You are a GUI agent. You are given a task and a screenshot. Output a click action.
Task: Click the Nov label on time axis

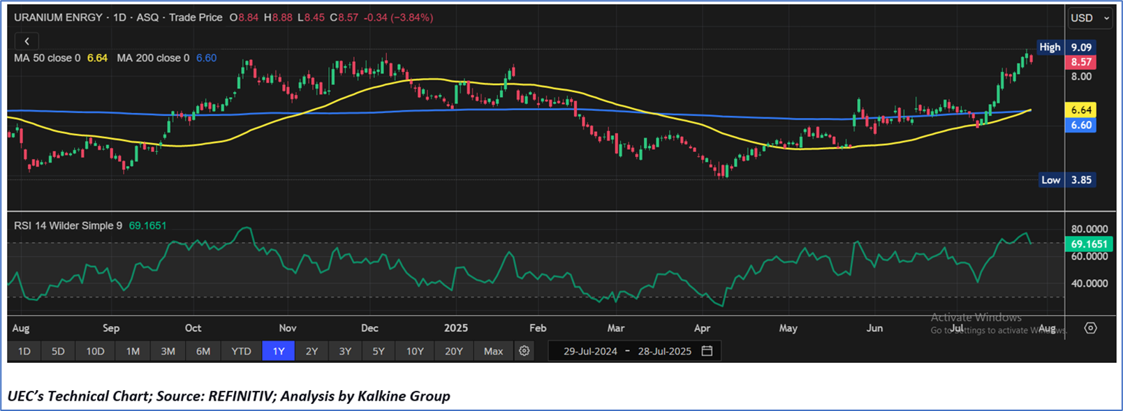288,328
